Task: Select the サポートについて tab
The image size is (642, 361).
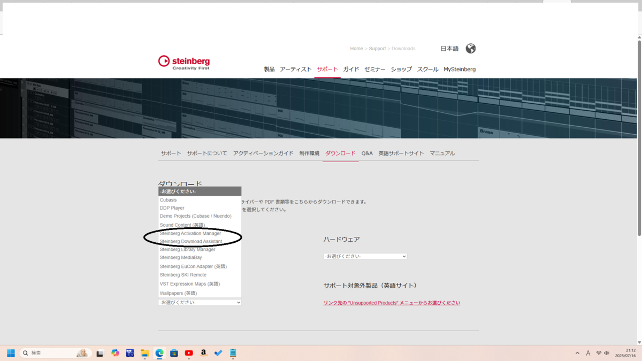Action: click(207, 153)
